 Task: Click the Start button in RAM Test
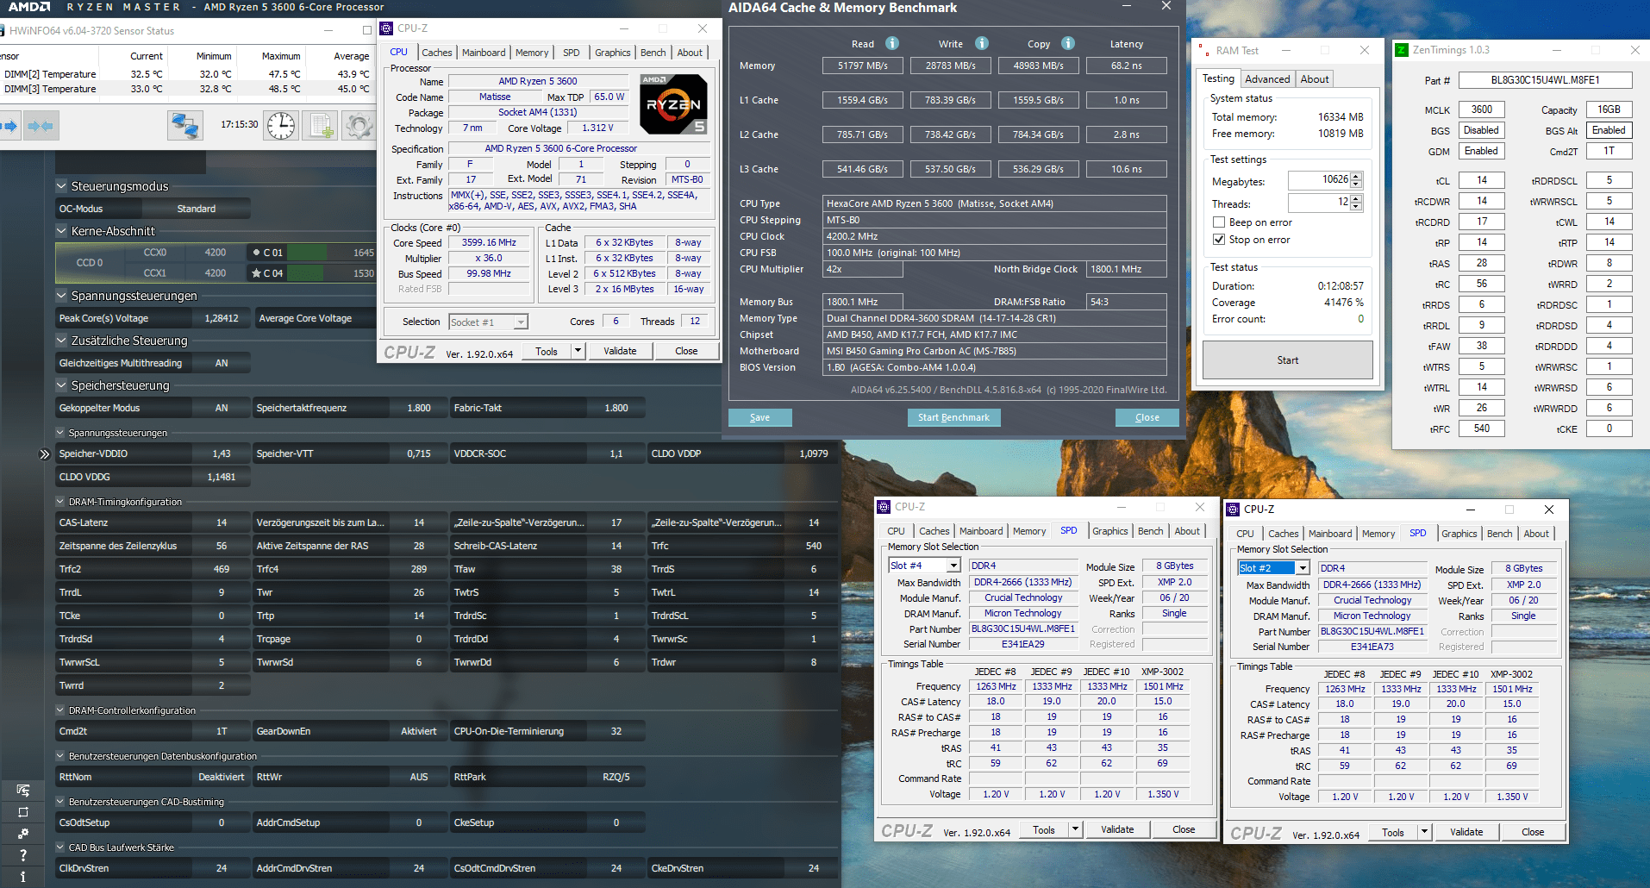pyautogui.click(x=1288, y=360)
